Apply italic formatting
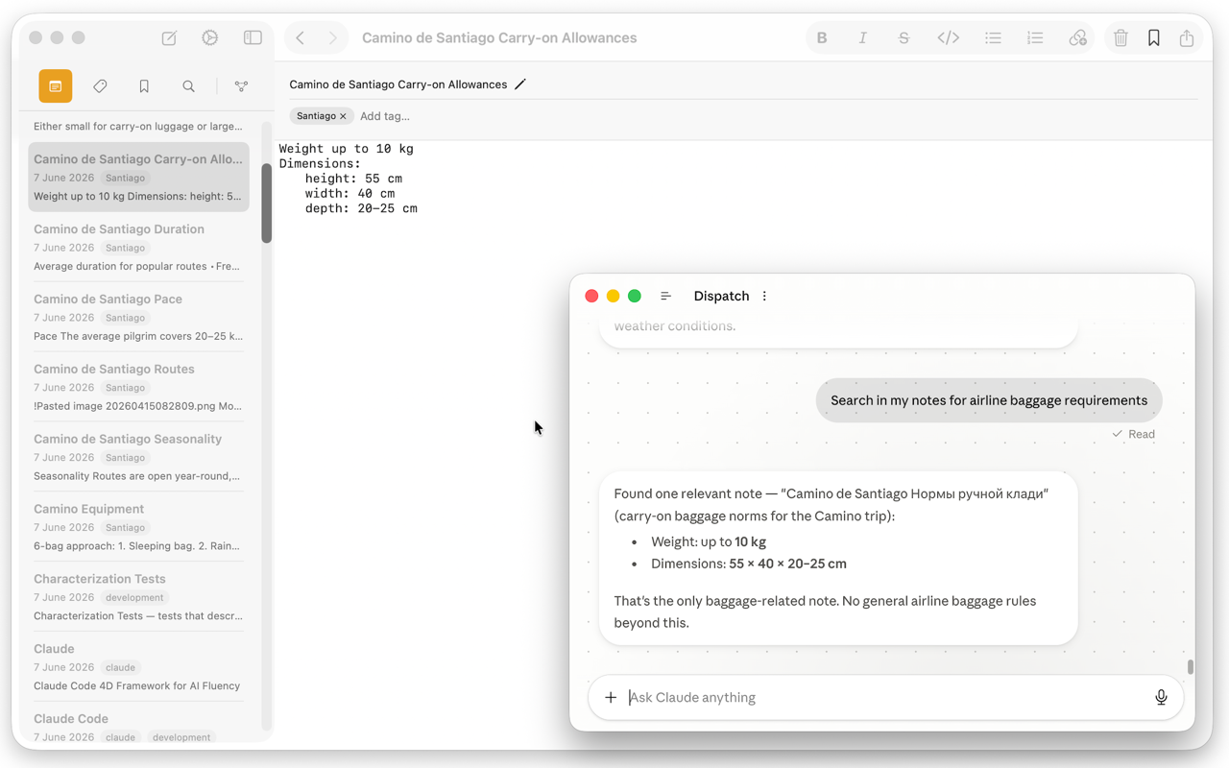Screen dimensions: 1229x768 pyautogui.click(x=862, y=38)
